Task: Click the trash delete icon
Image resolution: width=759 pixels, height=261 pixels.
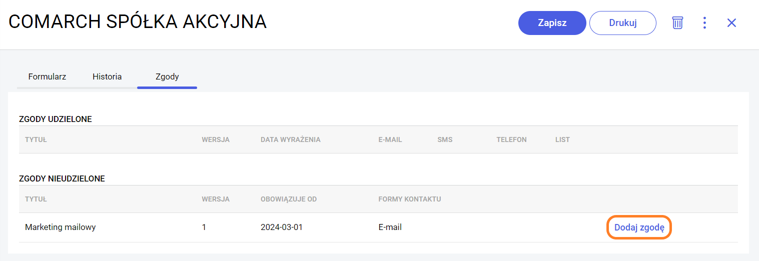Action: coord(677,23)
